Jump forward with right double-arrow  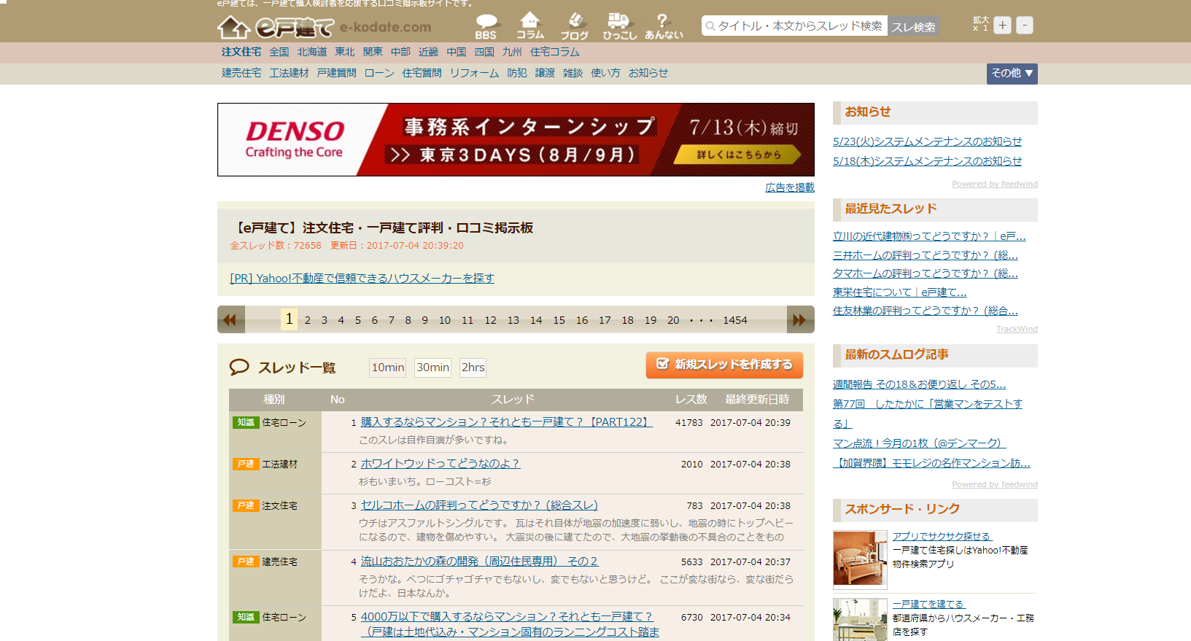(800, 320)
